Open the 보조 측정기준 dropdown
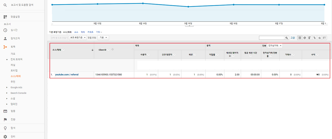The width and height of the screenshot is (332, 139). click(78, 38)
